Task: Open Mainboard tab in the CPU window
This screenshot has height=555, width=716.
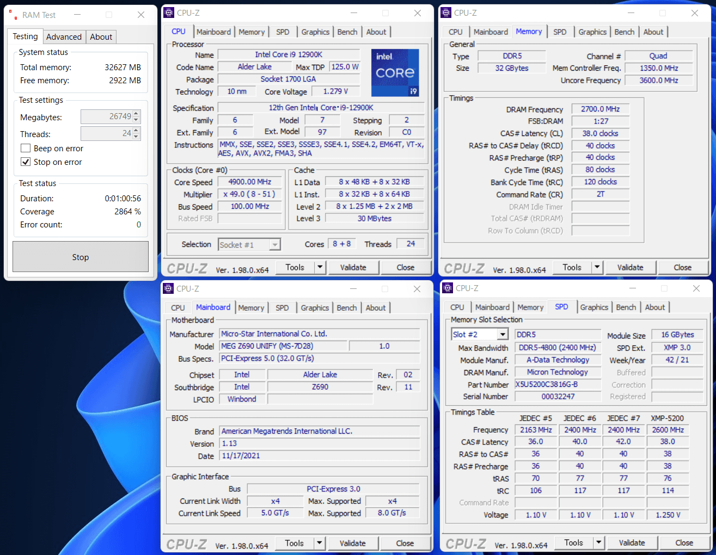Action: (213, 32)
